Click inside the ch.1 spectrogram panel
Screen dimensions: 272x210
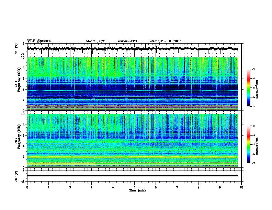(x=132, y=84)
